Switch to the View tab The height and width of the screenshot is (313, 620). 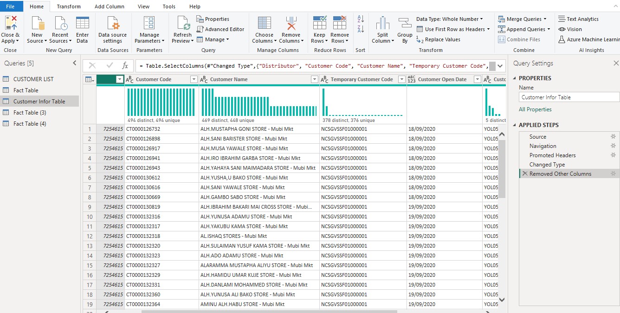tap(144, 6)
